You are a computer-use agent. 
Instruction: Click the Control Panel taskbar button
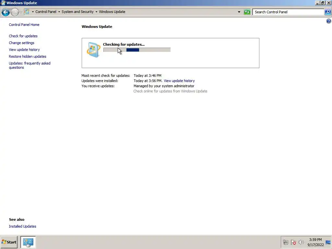[x=28, y=242]
